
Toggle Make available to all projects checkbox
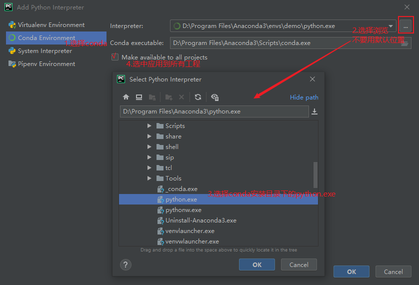[x=115, y=57]
